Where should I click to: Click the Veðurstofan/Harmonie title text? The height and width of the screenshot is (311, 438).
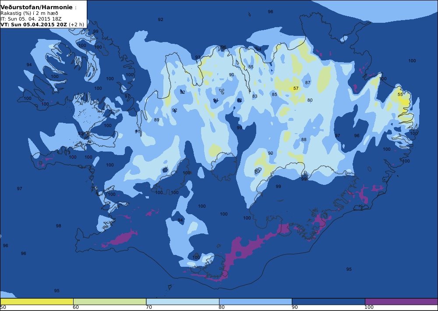click(x=37, y=7)
